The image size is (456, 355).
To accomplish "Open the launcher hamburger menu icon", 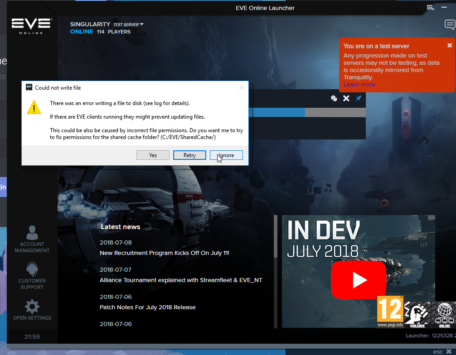I will [x=431, y=8].
